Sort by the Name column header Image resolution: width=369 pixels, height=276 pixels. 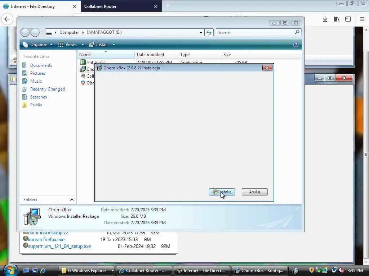click(106, 55)
